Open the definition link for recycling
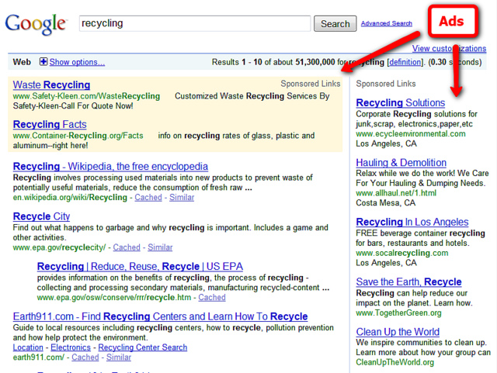 pyautogui.click(x=405, y=62)
